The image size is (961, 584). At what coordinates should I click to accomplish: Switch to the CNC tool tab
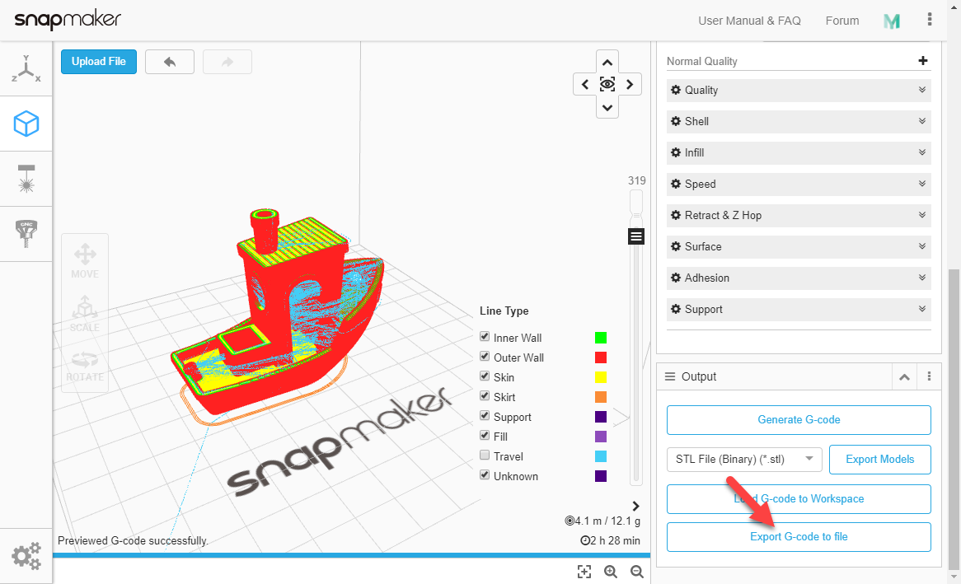[x=26, y=234]
